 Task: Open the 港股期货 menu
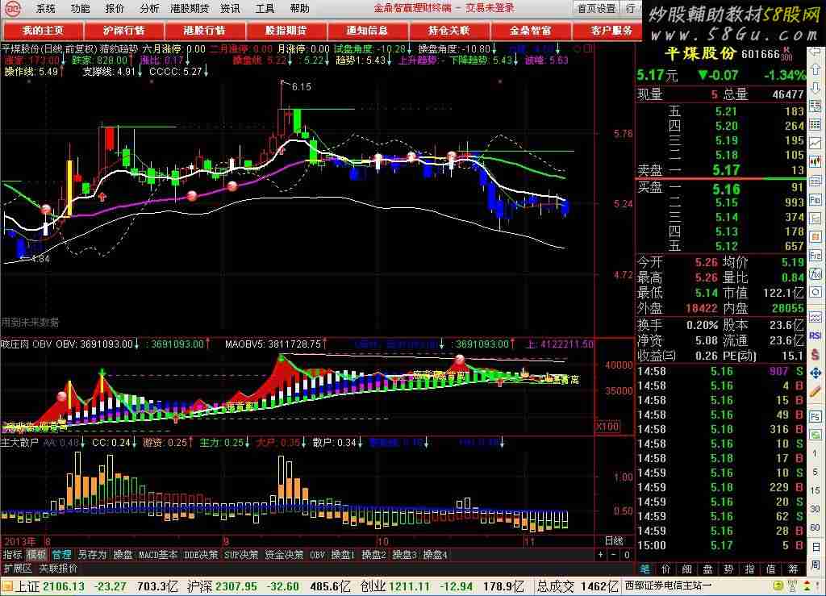coord(190,8)
